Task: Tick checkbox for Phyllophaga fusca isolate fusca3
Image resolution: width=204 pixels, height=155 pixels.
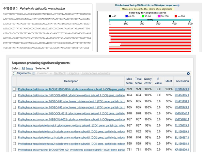Action: coord(14,131)
